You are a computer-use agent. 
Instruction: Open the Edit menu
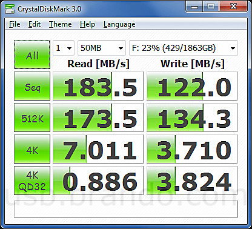35,24
